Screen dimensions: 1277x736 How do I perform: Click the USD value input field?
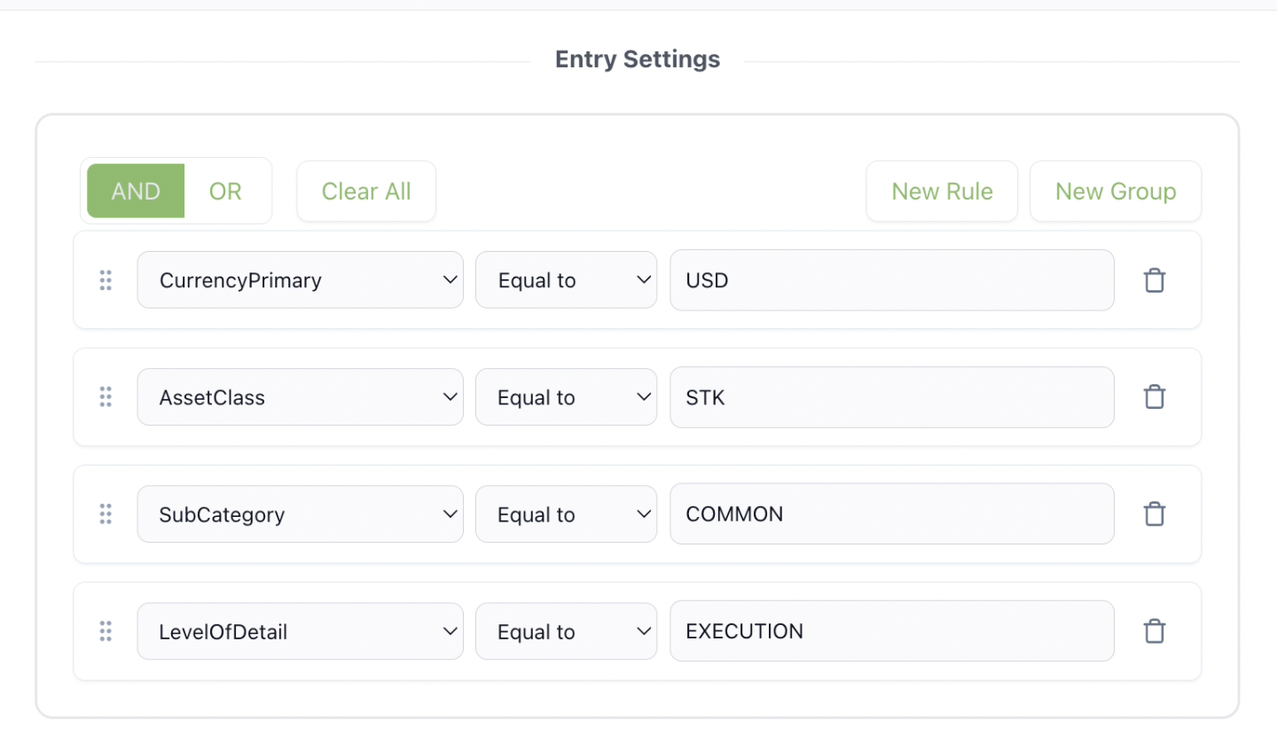click(891, 279)
